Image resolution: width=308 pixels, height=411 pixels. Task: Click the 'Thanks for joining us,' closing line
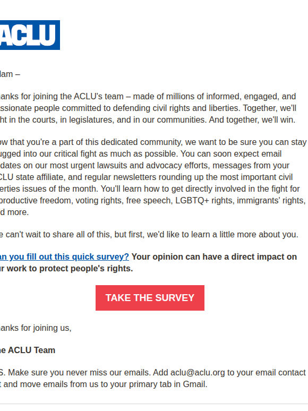tap(36, 328)
